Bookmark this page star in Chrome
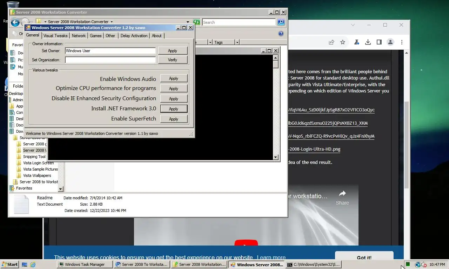449x269 pixels. pos(343,42)
